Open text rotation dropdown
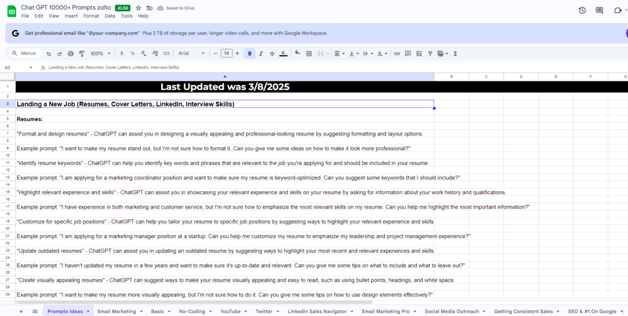 tap(382, 53)
